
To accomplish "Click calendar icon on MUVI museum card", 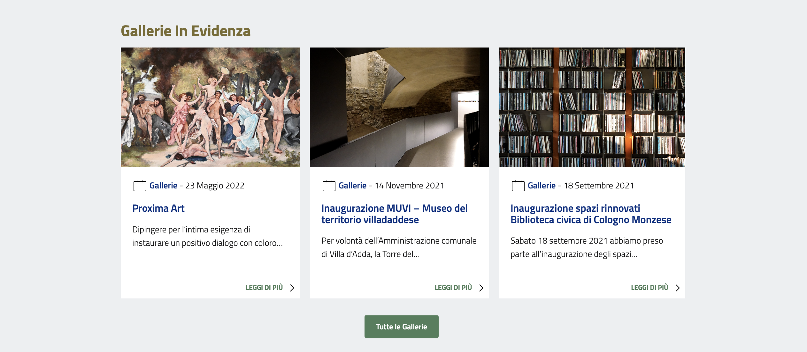I will 329,186.
